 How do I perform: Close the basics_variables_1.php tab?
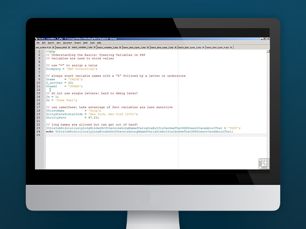[x=95, y=47]
